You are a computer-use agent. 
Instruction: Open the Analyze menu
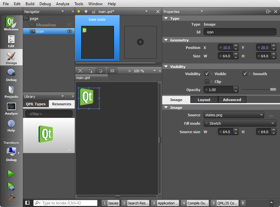point(62,4)
